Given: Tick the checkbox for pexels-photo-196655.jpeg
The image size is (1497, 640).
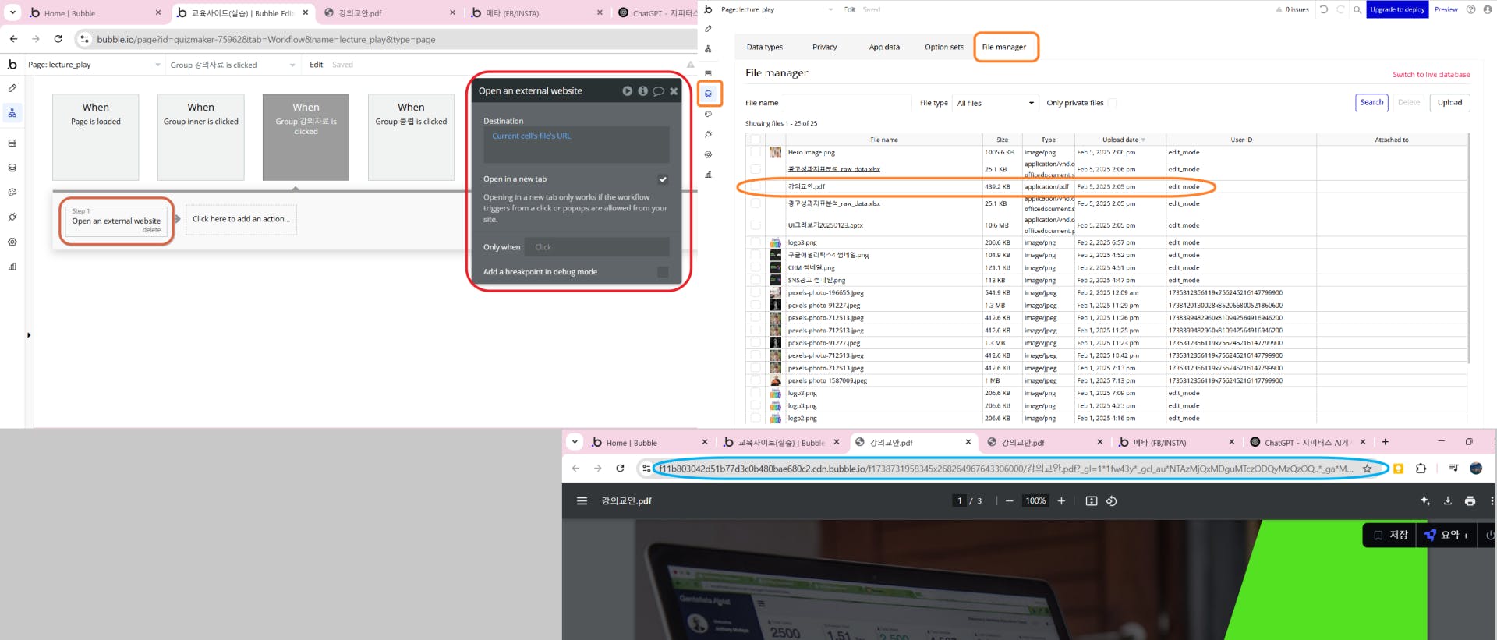Looking at the screenshot, I should point(755,293).
